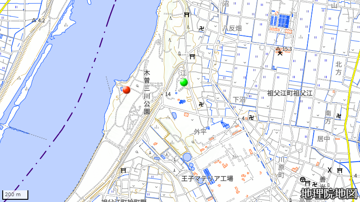The width and height of the screenshot is (360, 202).
Task: Click the temple symbol near 八反畑
Action: (202, 29)
